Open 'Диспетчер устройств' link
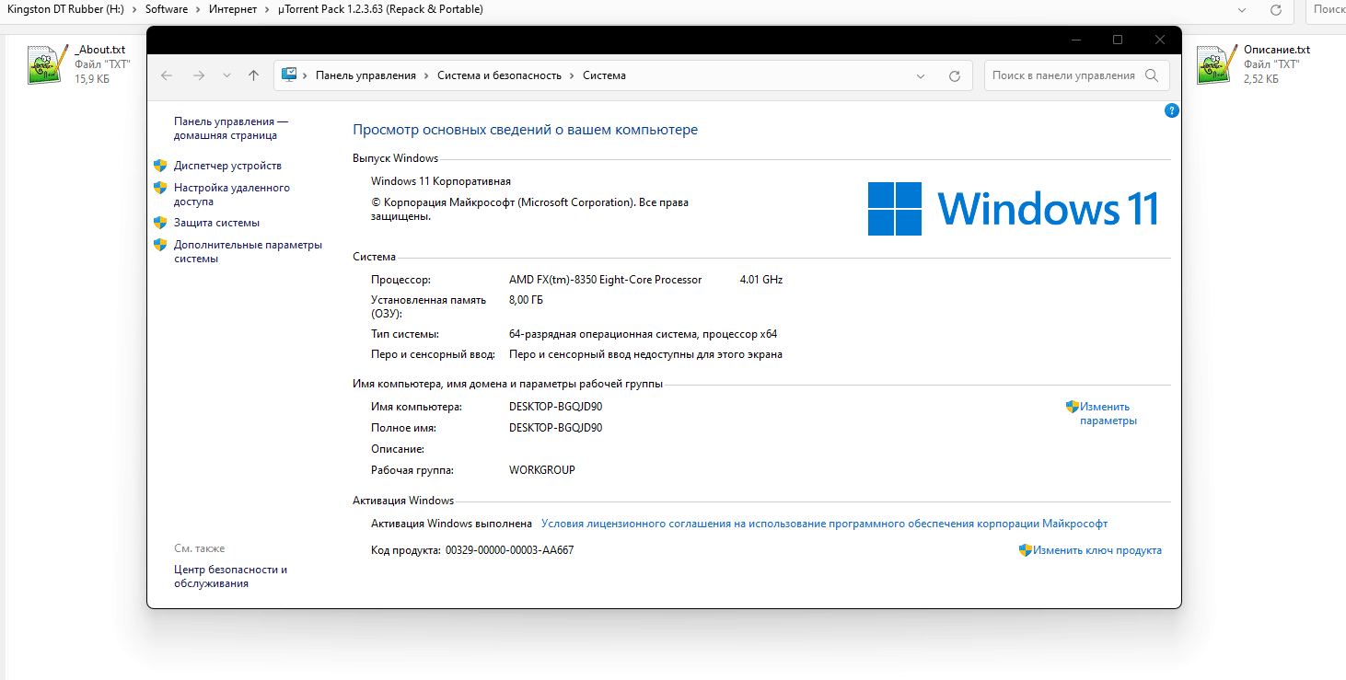The width and height of the screenshot is (1346, 680). 227,166
